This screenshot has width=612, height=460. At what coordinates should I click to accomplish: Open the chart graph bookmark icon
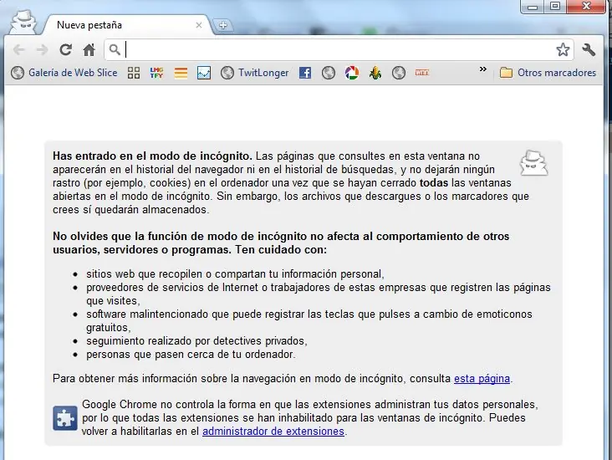pos(204,73)
